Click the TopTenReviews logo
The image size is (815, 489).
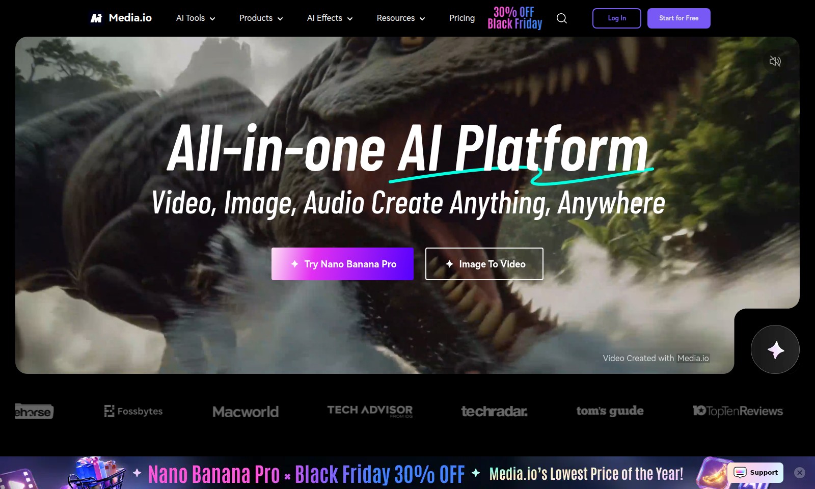(738, 411)
